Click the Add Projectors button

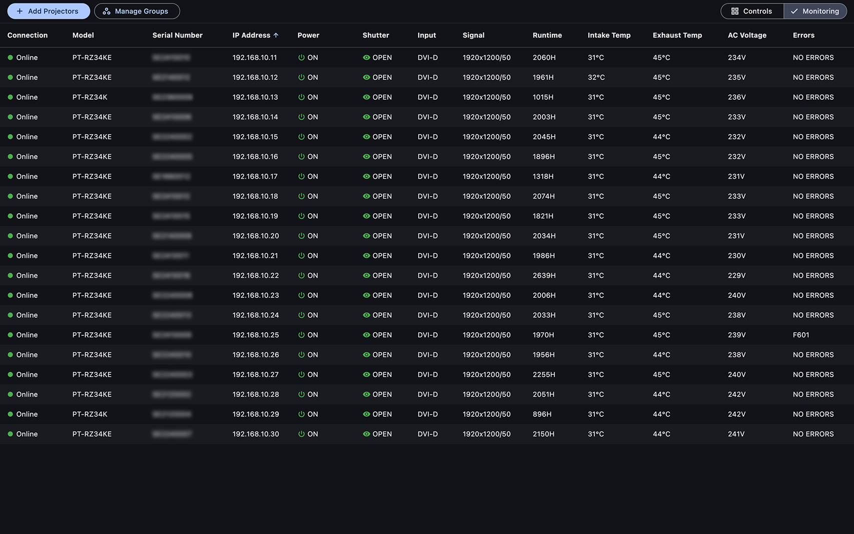click(49, 11)
